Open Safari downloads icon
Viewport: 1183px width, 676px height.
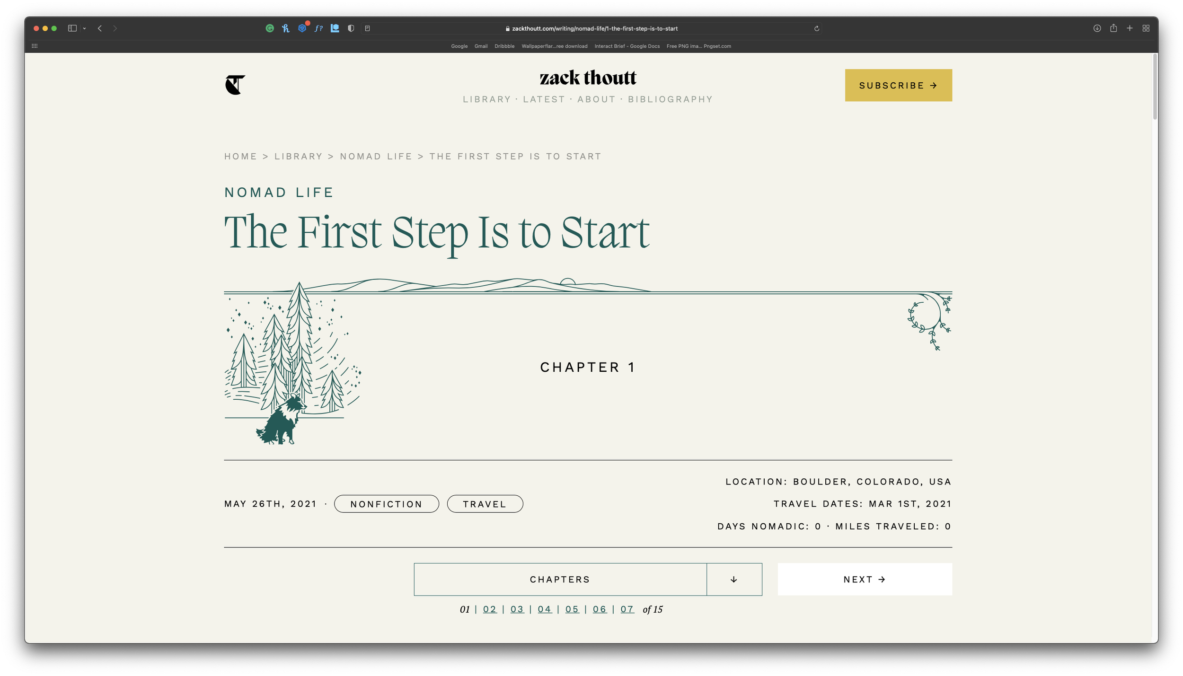tap(1097, 28)
